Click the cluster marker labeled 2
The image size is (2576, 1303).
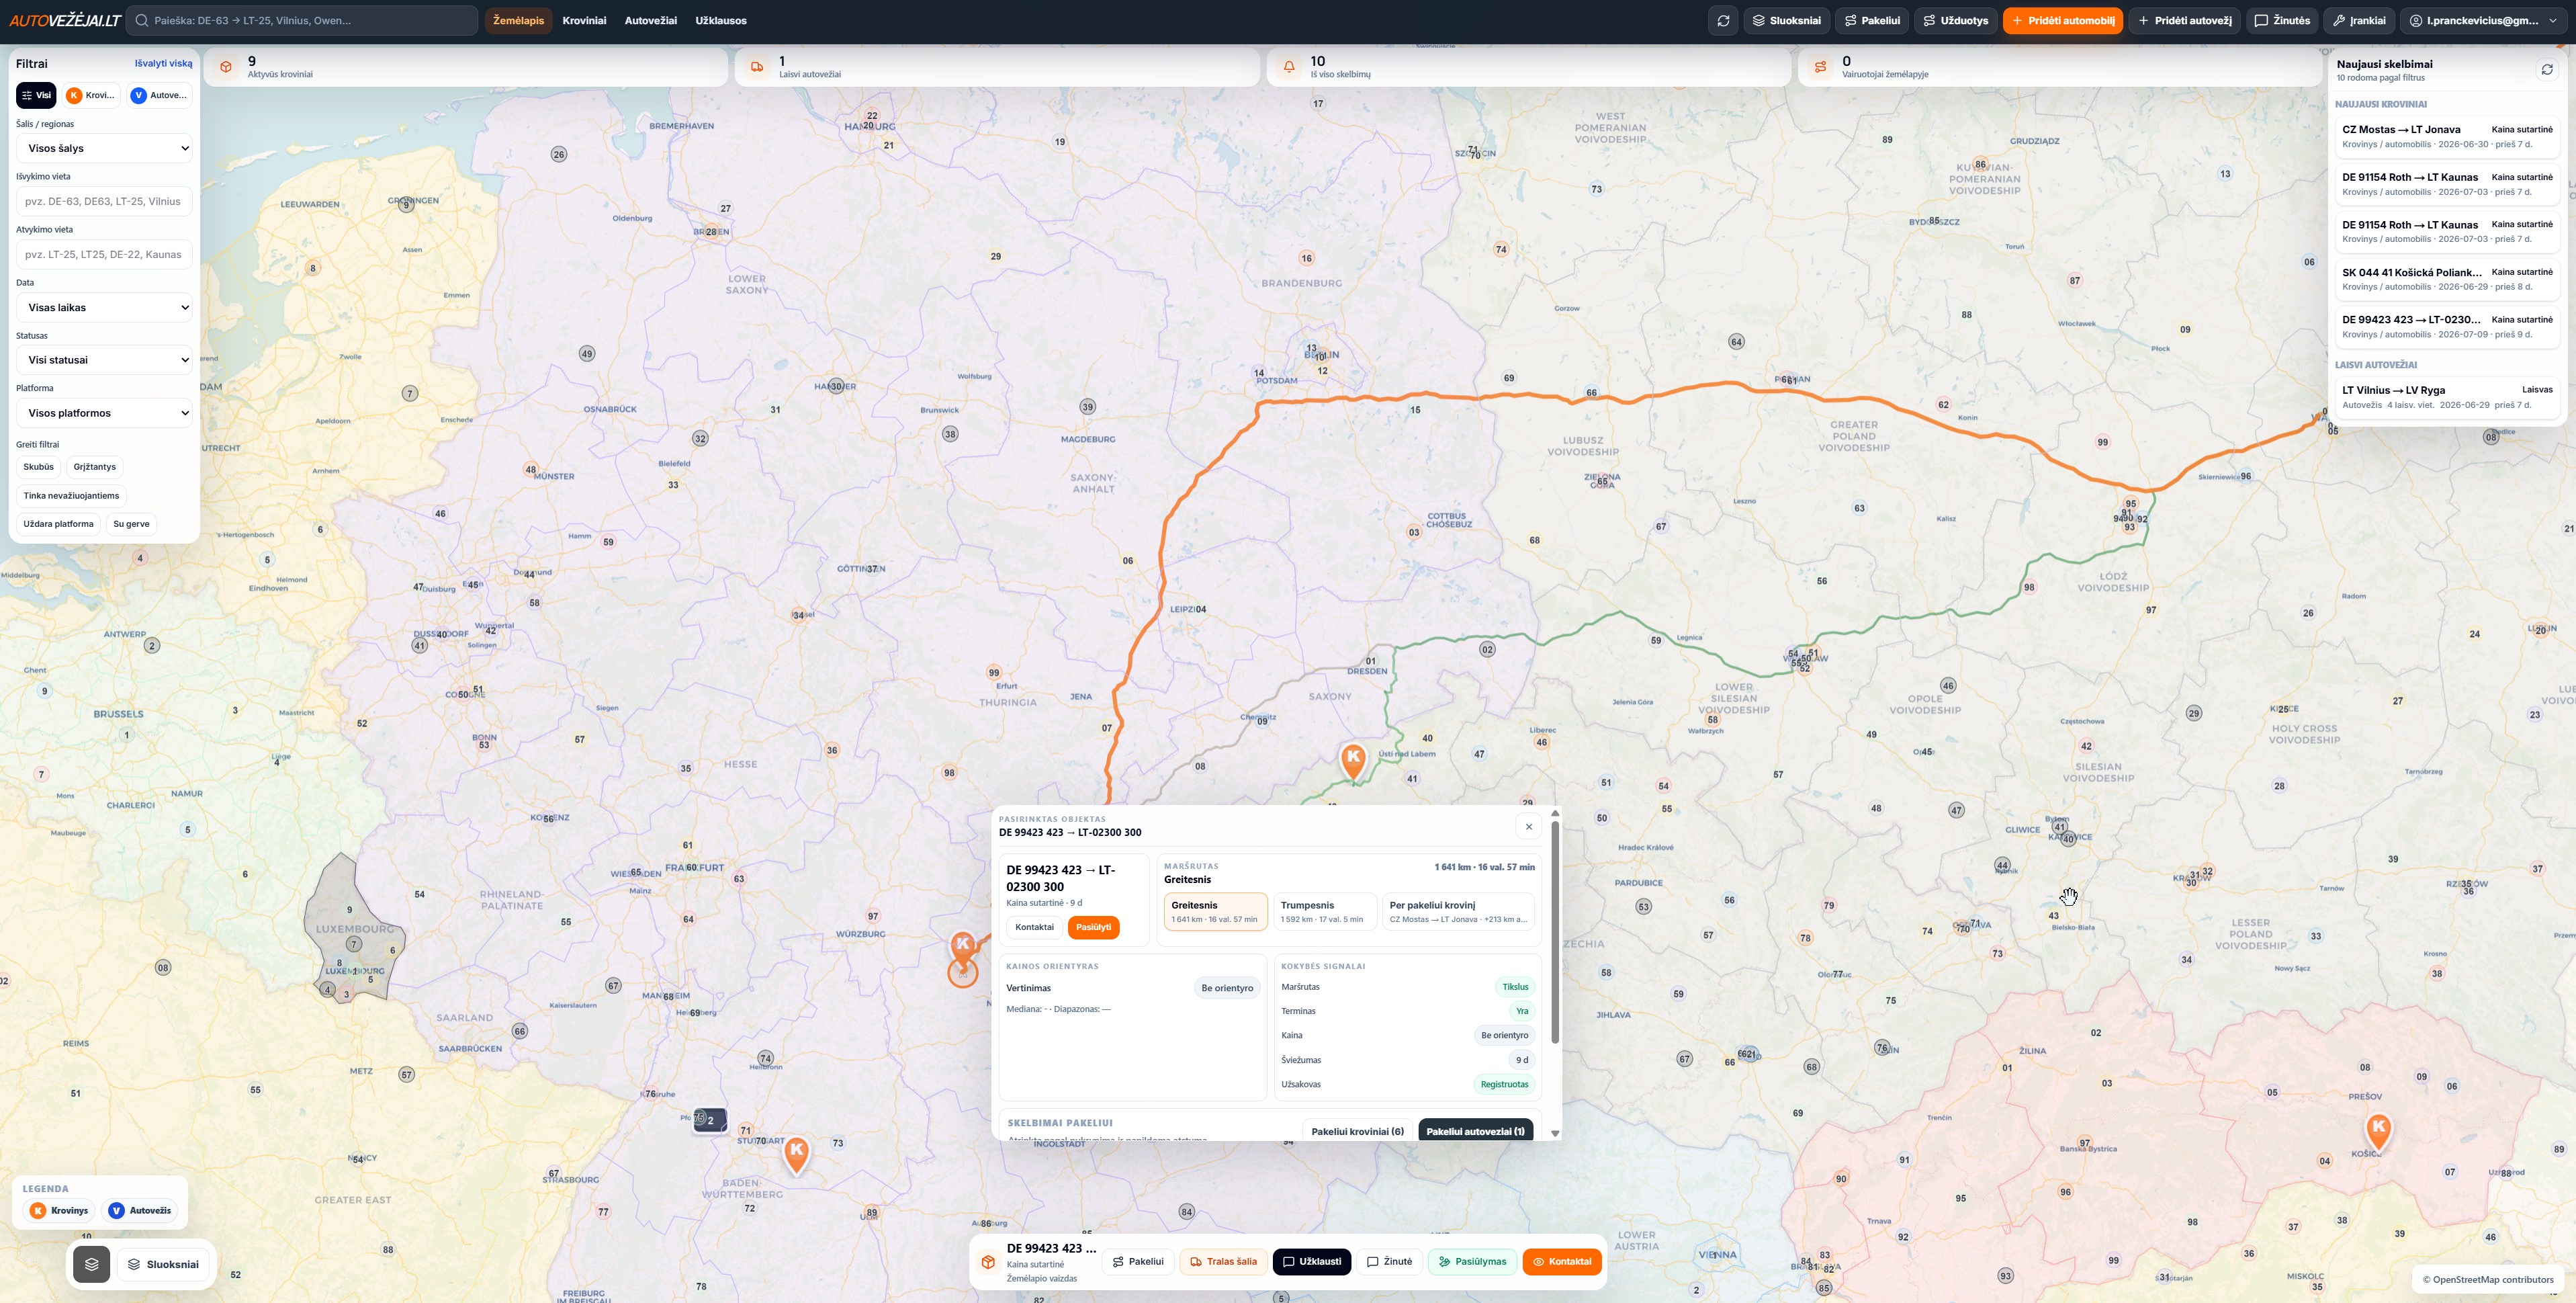[711, 1120]
